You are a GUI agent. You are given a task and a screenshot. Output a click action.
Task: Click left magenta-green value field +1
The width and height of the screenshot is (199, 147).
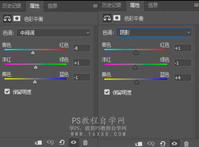(82, 62)
